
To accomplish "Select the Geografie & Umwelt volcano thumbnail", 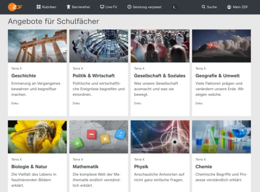I will click(221, 45).
